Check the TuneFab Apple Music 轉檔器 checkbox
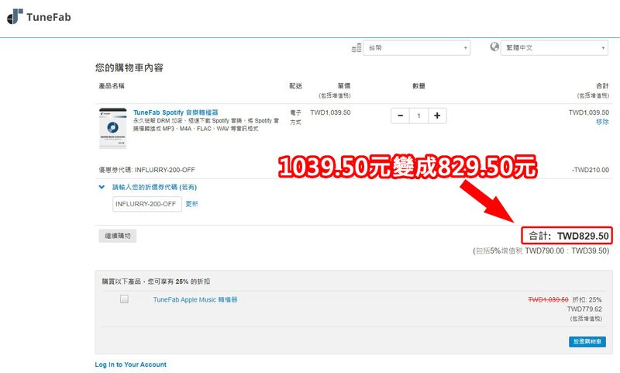This screenshot has height=373, width=620. pos(124,299)
